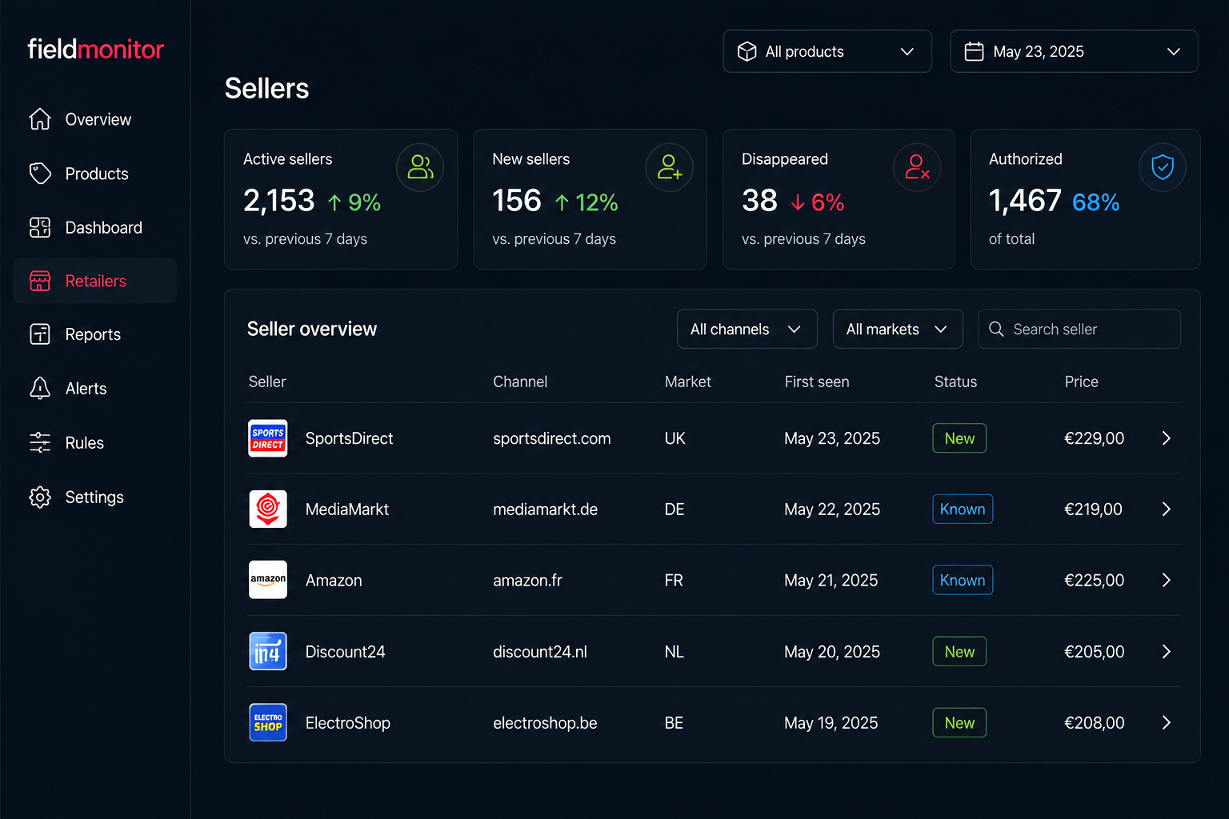1229x819 pixels.
Task: Click the electroshop.be channel link
Action: 546,723
